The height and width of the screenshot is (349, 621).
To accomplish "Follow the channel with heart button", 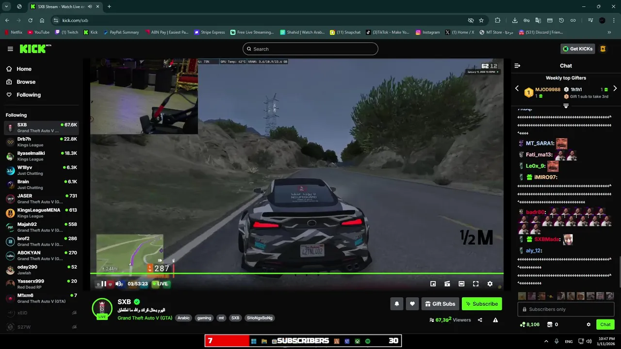I will tap(412, 304).
